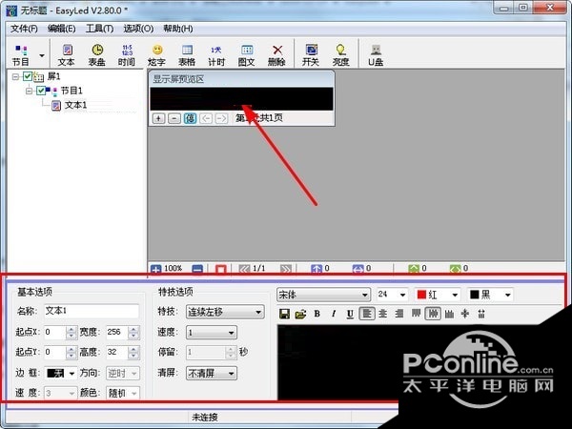The width and height of the screenshot is (572, 429).
Task: Open the 选项(O) menu
Action: (x=138, y=29)
